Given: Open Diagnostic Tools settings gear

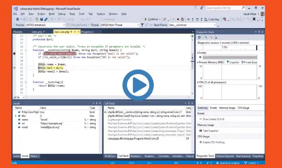Looking at the screenshot, I should [x=199, y=37].
